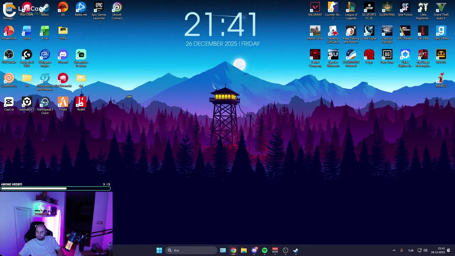Select the PowerPoint desktop icon
The width and height of the screenshot is (455, 256).
click(9, 33)
